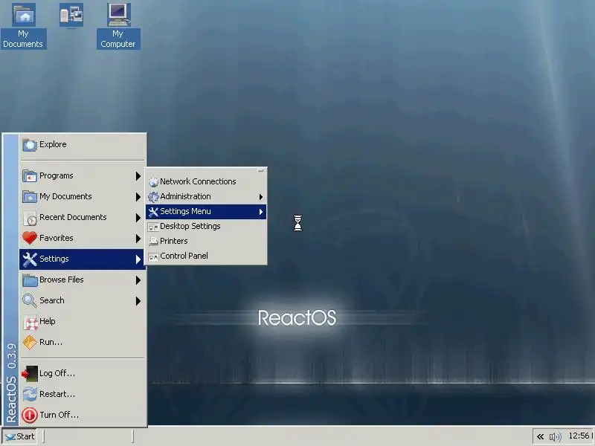
Task: Select Network Connections in Settings submenu
Action: point(206,181)
